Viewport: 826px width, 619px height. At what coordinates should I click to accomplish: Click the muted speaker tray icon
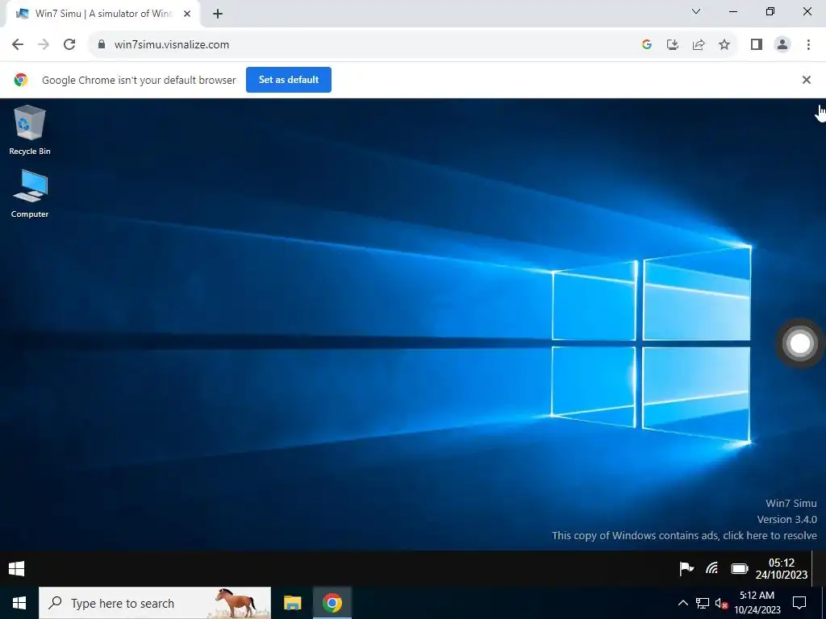coord(721,603)
